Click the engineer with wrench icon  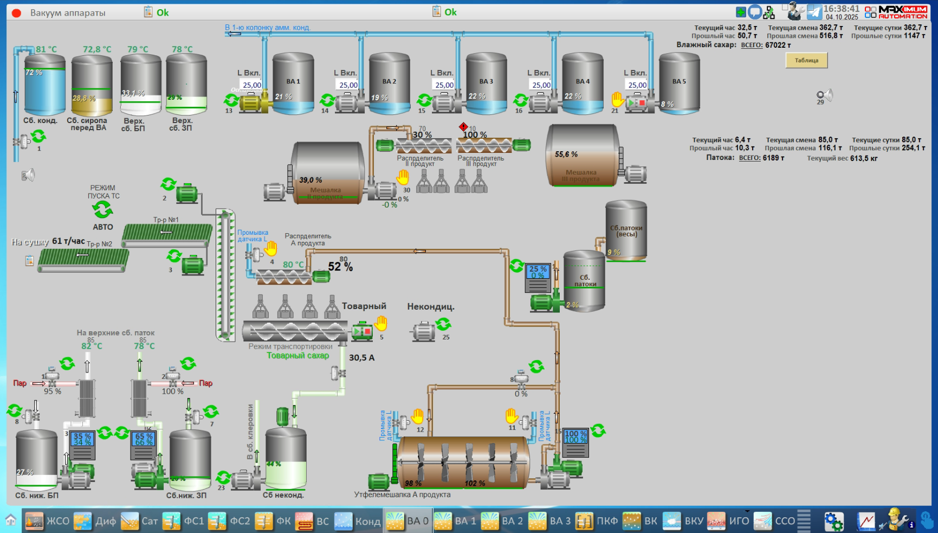795,11
